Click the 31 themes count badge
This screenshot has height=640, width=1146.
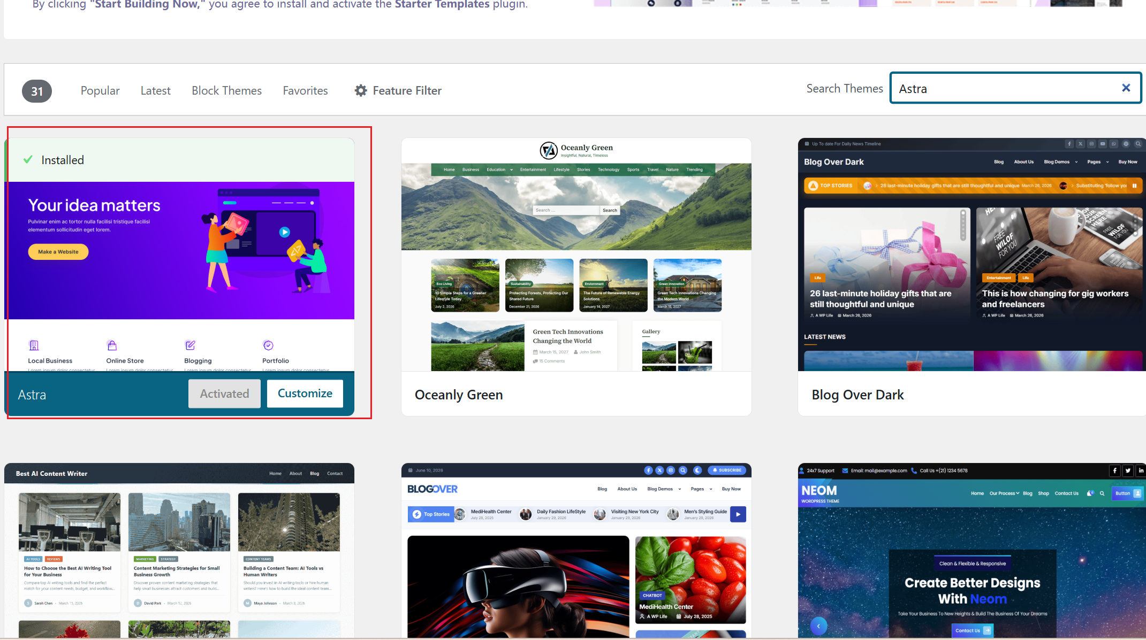click(x=37, y=91)
